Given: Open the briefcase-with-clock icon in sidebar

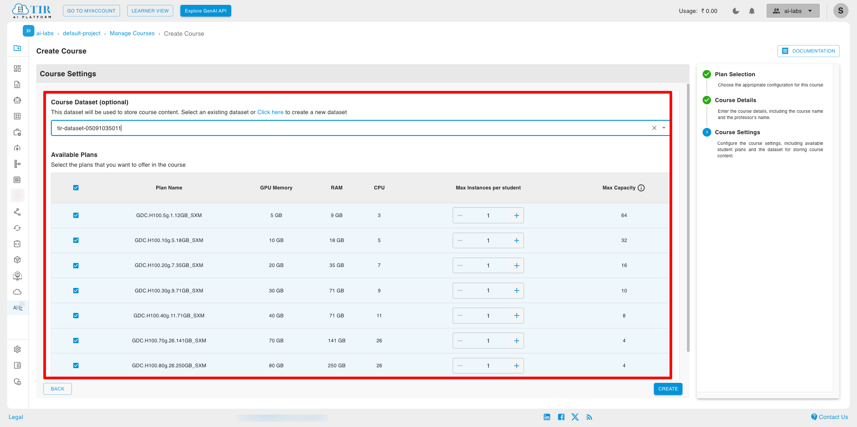Looking at the screenshot, I should pos(17,132).
